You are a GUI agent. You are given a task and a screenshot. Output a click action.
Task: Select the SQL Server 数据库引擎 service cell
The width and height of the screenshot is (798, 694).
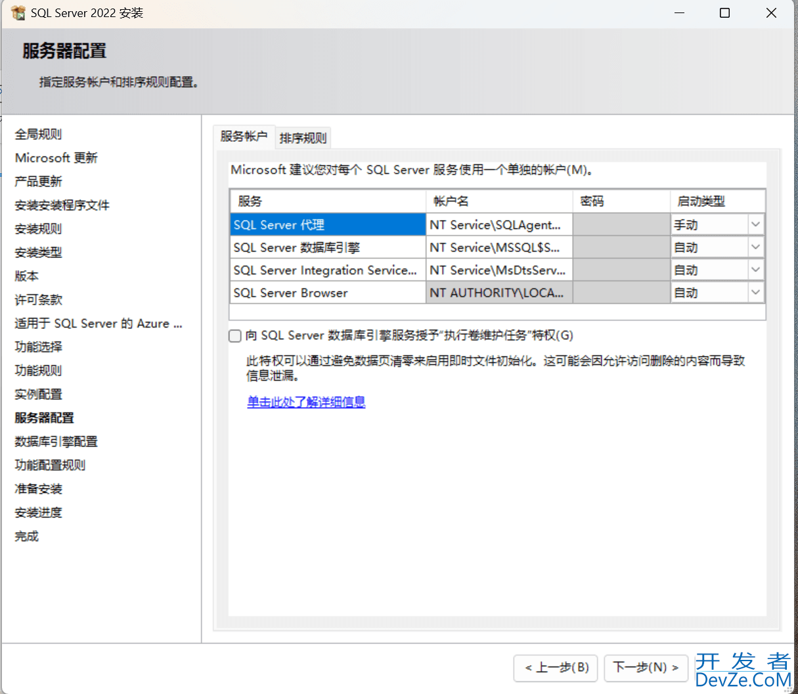[328, 248]
